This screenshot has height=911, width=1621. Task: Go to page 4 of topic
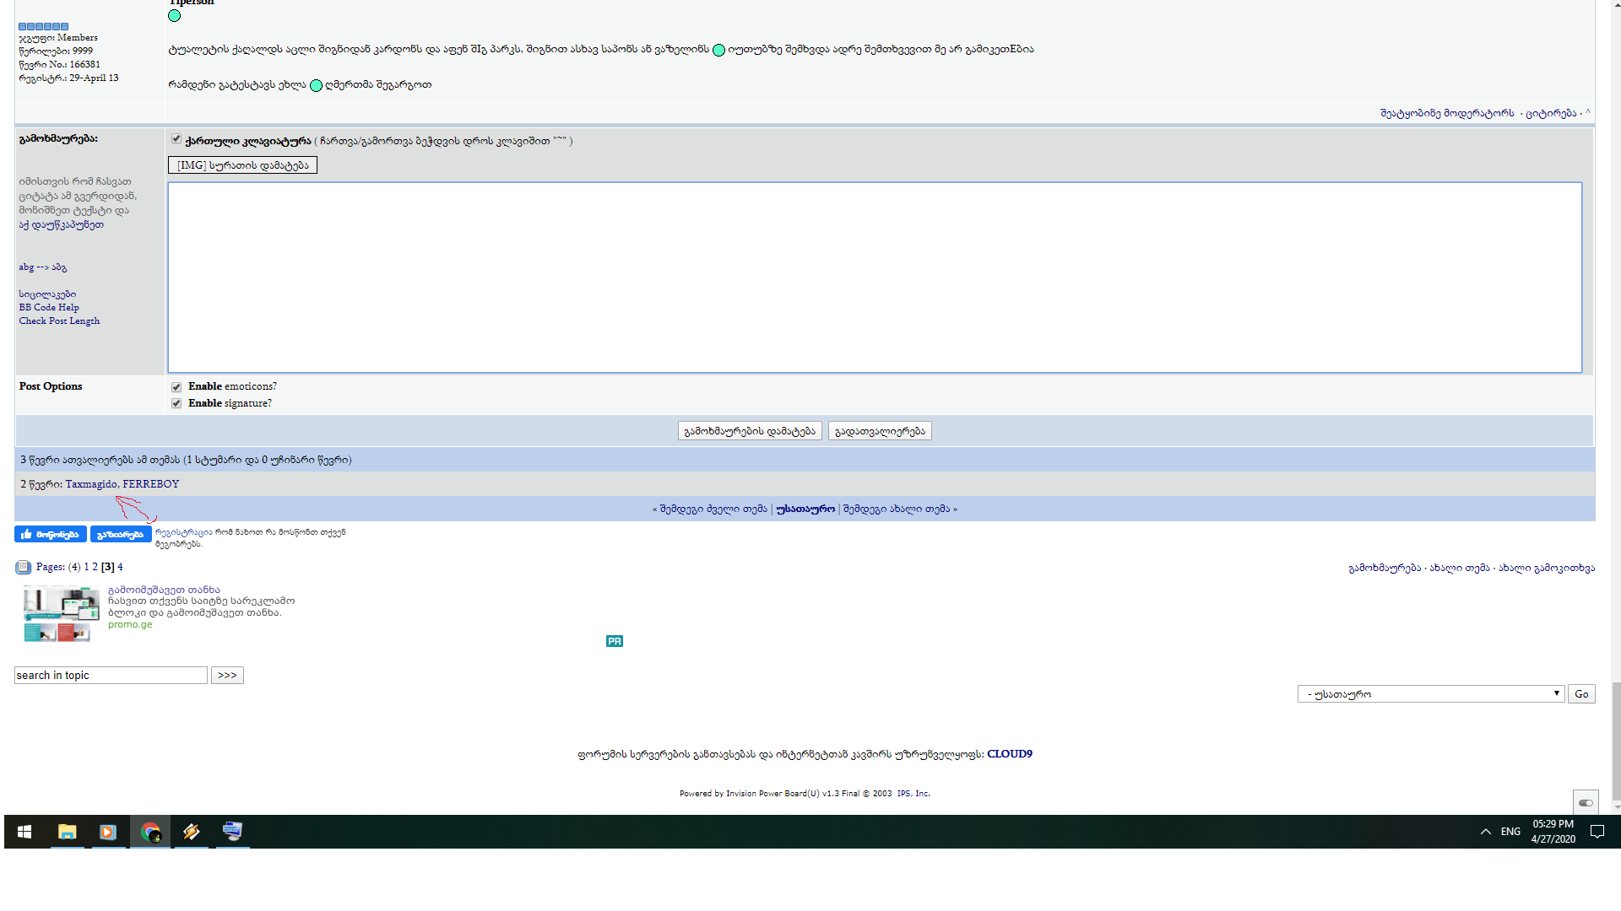pos(120,568)
